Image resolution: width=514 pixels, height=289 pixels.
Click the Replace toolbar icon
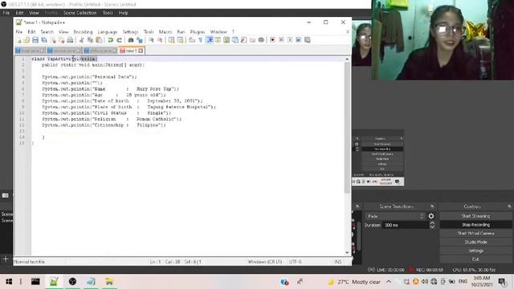click(x=139, y=40)
